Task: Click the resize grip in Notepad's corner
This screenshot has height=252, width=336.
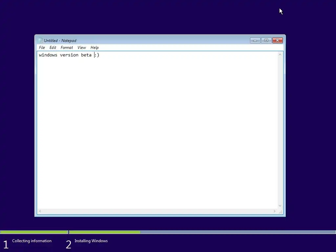Action: [280, 212]
